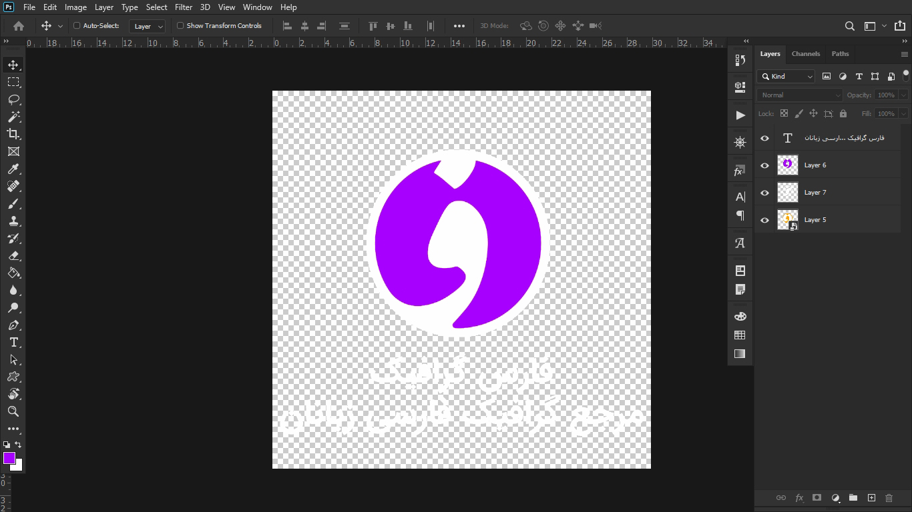
Task: Pick the Crop tool
Action: pyautogui.click(x=13, y=134)
